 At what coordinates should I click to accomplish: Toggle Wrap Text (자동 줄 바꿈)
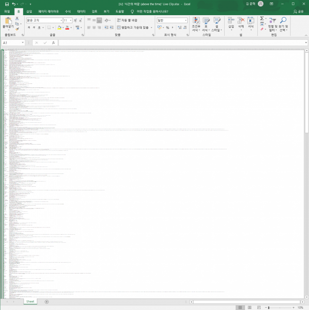pos(127,20)
